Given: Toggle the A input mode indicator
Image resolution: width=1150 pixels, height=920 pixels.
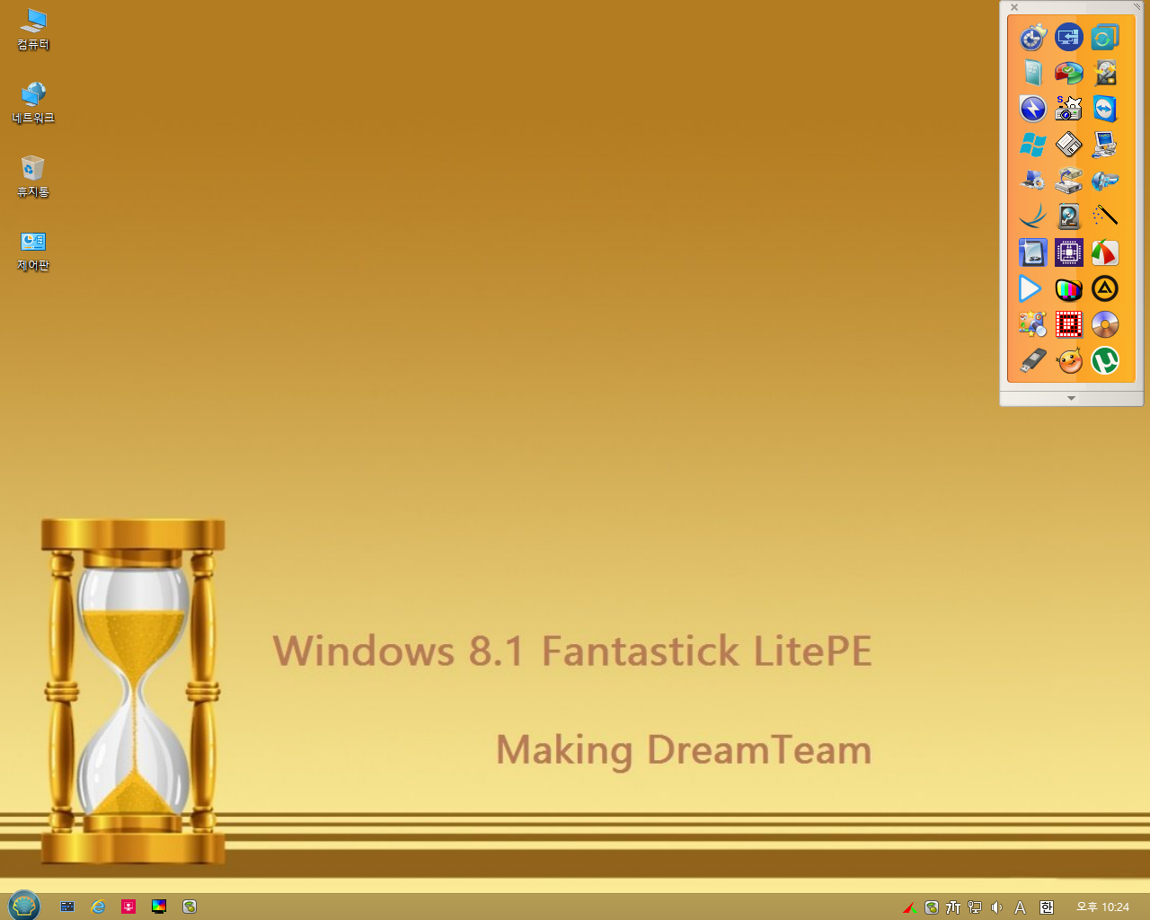Looking at the screenshot, I should [1020, 907].
